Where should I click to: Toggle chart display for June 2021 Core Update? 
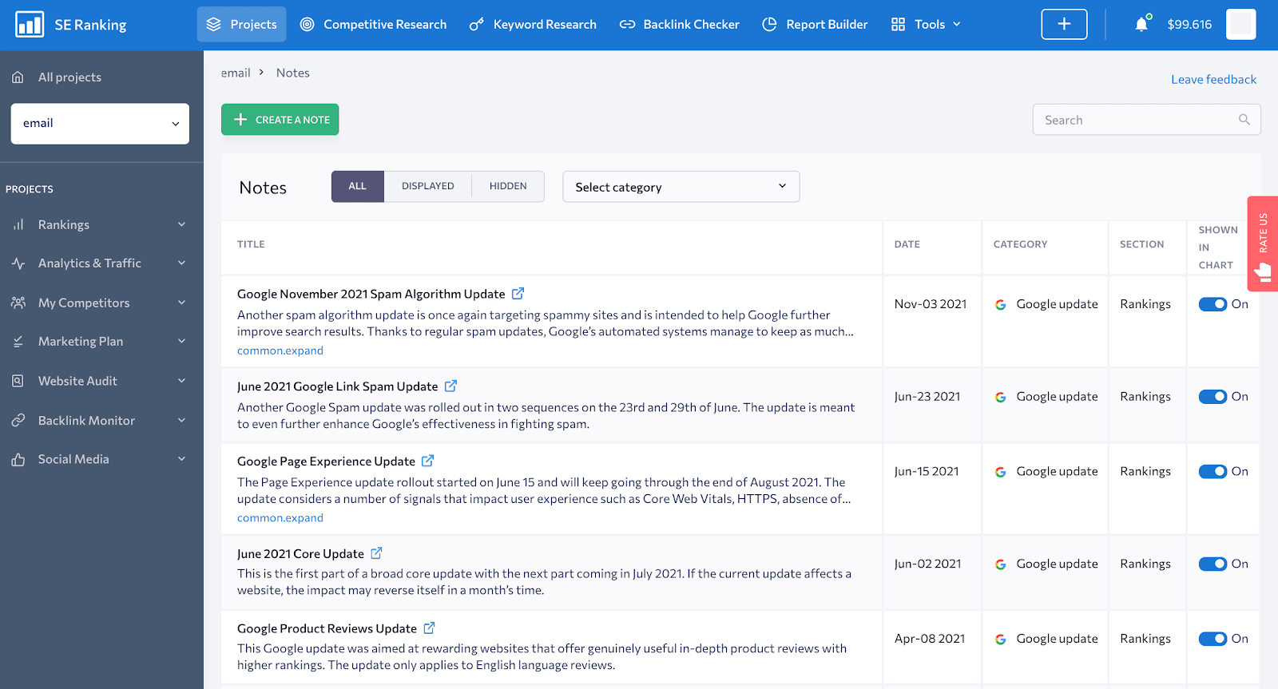tap(1213, 564)
